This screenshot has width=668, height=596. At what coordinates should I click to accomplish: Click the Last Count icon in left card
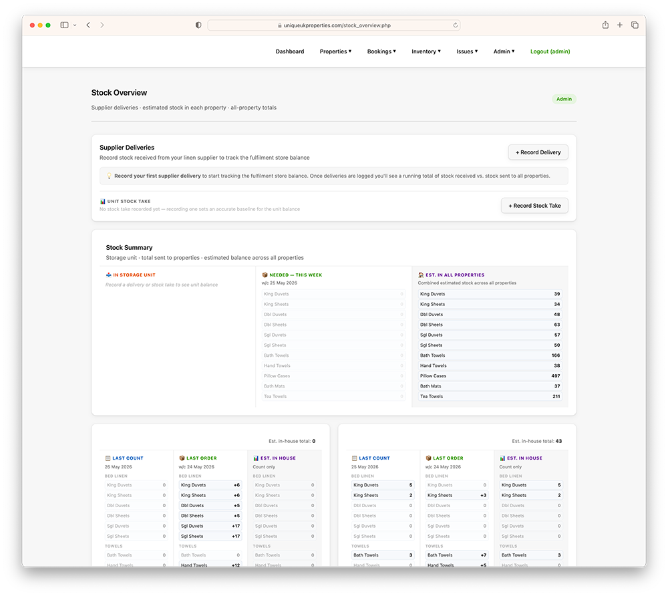[108, 458]
